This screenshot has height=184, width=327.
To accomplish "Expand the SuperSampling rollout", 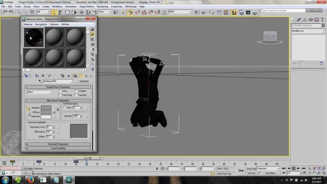I will point(58,148).
